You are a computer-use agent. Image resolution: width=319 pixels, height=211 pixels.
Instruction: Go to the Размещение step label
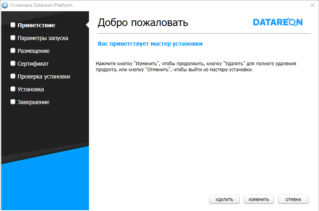click(x=34, y=51)
